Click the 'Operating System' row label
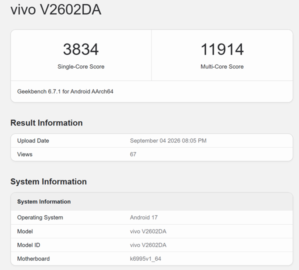 40,217
